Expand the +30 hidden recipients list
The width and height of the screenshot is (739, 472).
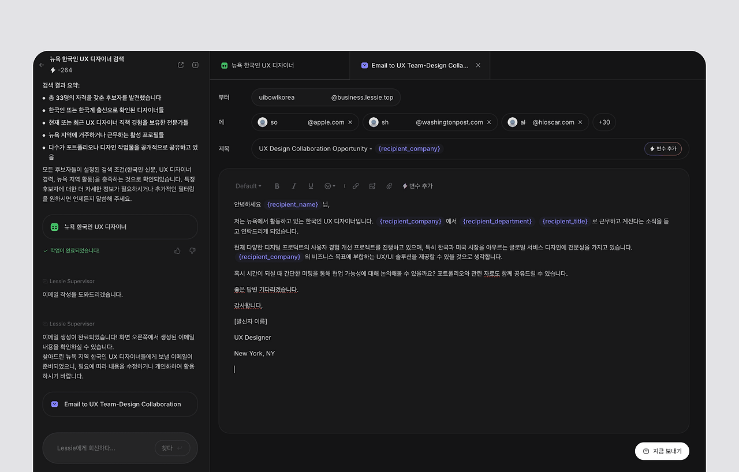coord(604,122)
